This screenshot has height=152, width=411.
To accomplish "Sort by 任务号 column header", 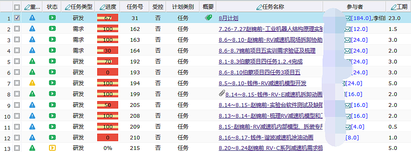I will pyautogui.click(x=134, y=7).
